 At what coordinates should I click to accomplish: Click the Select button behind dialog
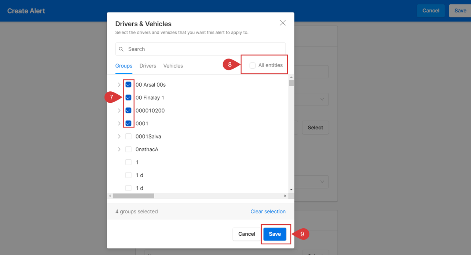(x=315, y=127)
